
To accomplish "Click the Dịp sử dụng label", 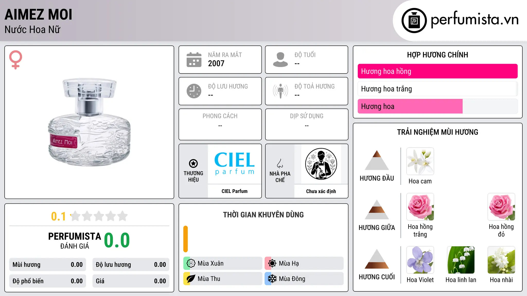I will pos(306,116).
